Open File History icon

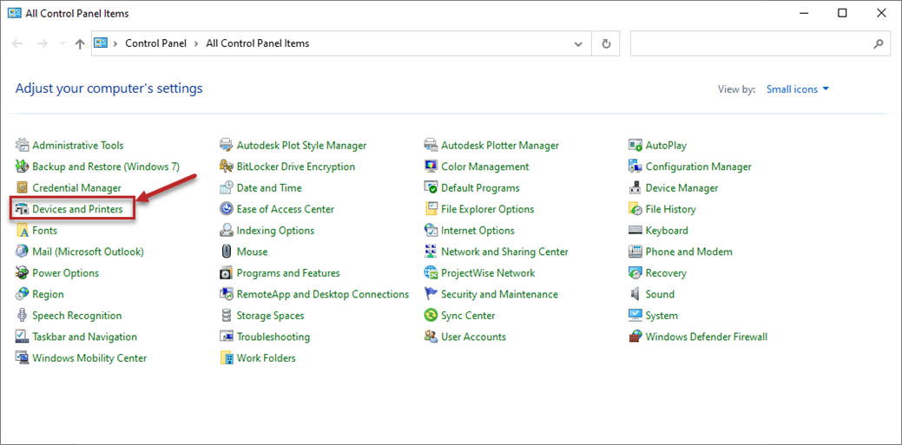click(635, 209)
